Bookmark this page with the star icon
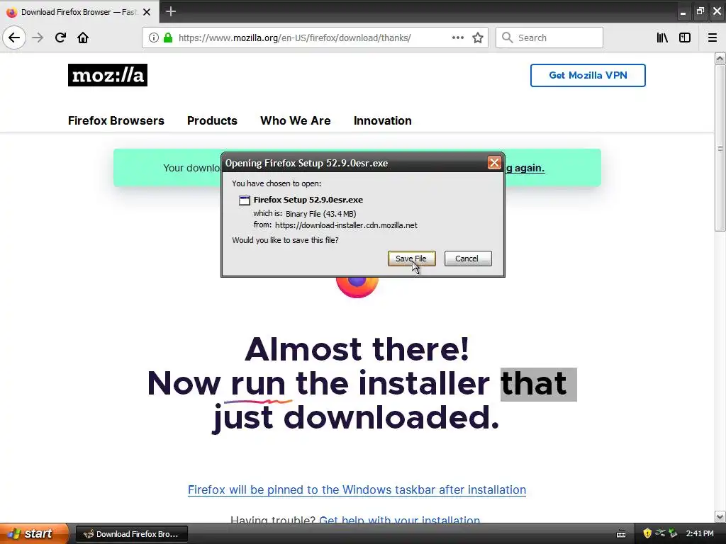This screenshot has height=544, width=726. (x=478, y=38)
